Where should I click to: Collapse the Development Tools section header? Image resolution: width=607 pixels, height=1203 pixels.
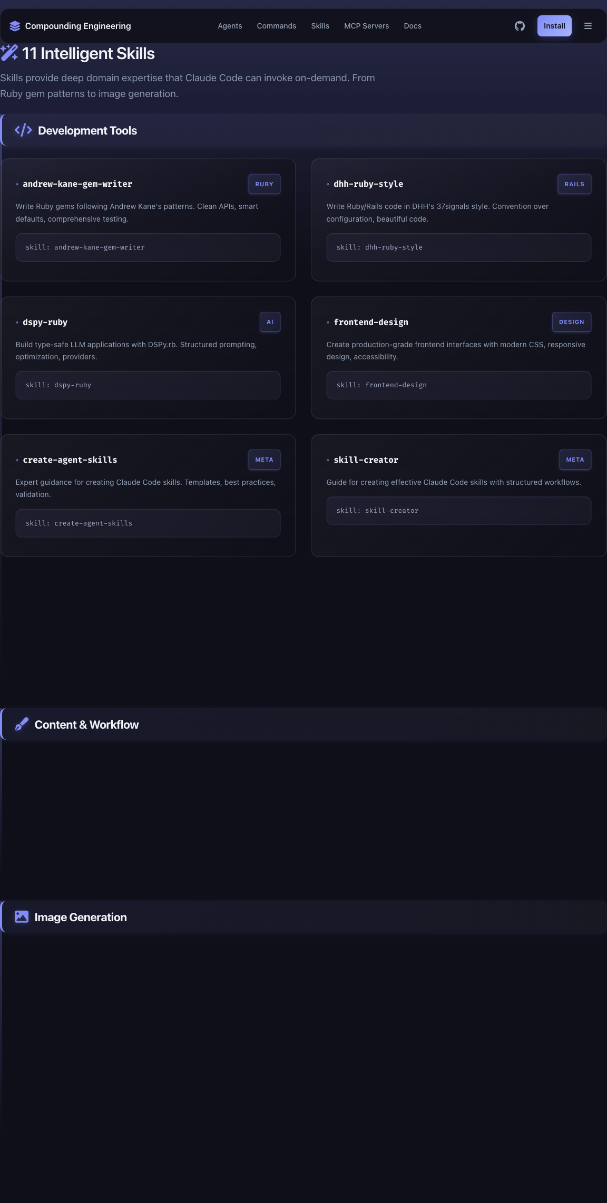pos(303,130)
